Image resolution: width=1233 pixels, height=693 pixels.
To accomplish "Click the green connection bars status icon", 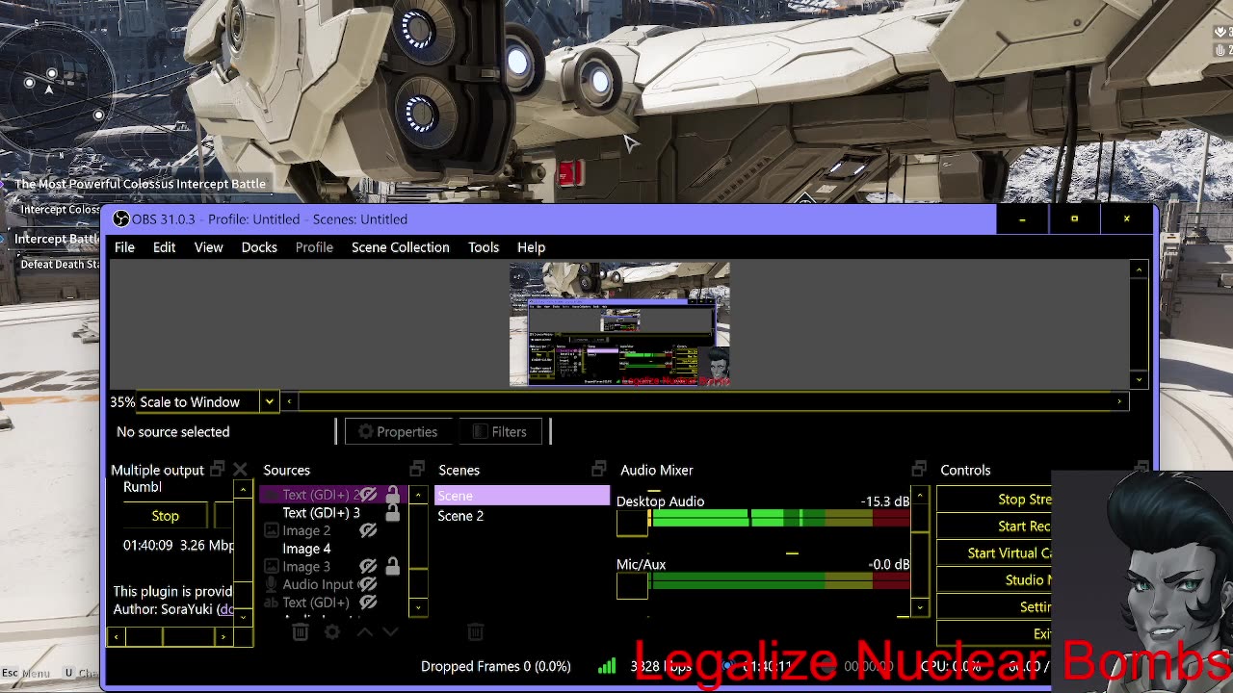I will click(x=606, y=666).
